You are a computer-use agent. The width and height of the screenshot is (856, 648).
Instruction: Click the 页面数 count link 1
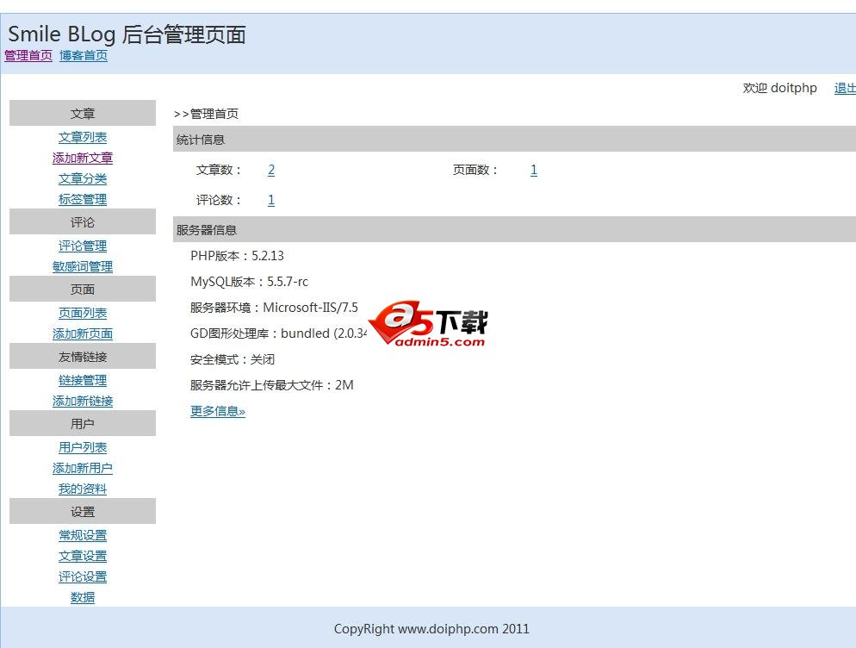(x=534, y=170)
